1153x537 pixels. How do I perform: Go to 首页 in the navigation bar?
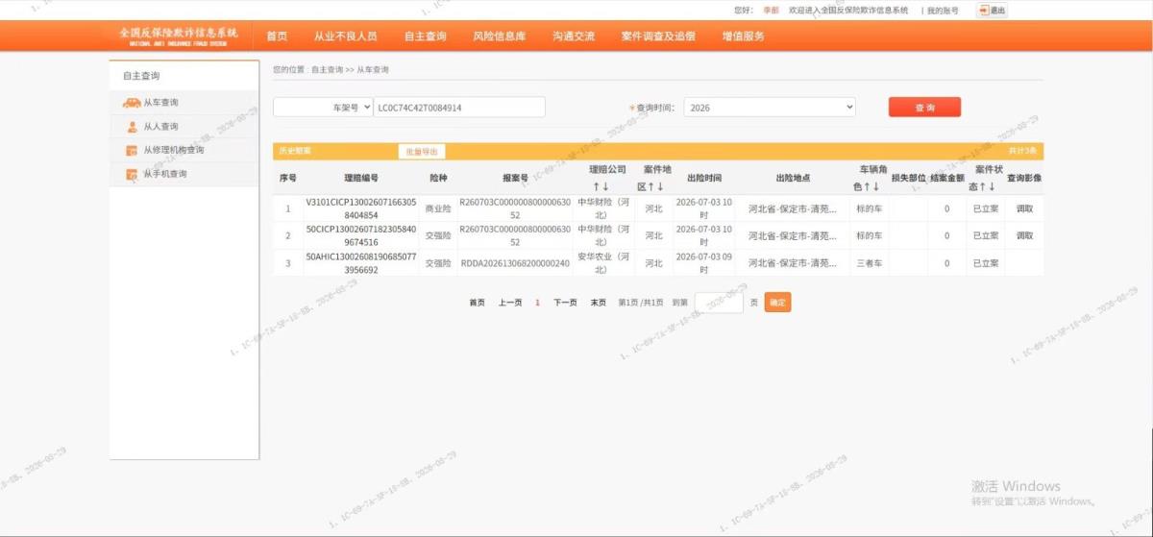click(277, 37)
